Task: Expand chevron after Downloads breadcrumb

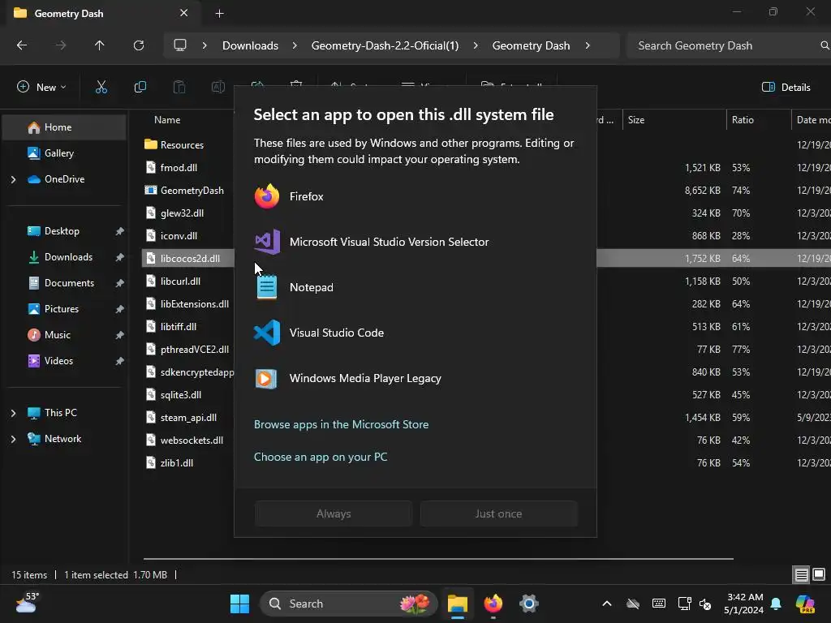Action: click(295, 45)
